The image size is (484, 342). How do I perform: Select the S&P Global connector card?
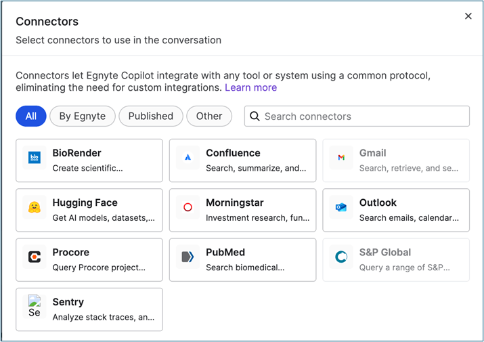coord(396,259)
